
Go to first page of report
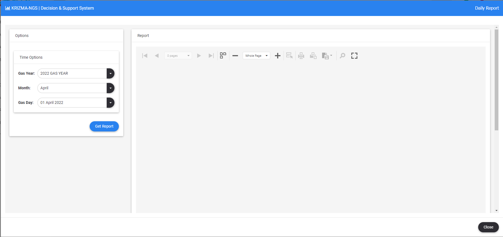[x=145, y=56]
